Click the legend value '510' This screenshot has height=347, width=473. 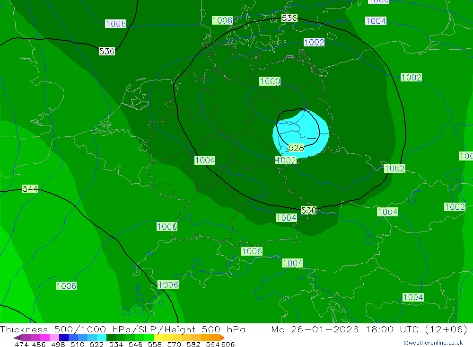point(77,344)
